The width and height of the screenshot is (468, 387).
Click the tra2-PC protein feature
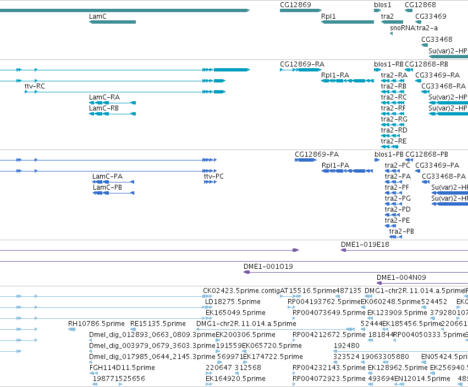tap(392, 171)
